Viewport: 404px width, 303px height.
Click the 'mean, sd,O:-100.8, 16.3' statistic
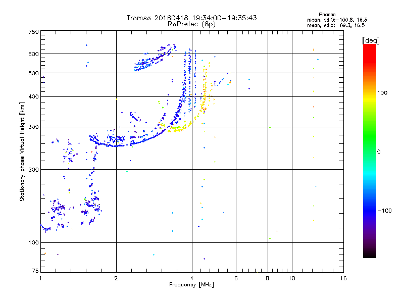(x=337, y=20)
